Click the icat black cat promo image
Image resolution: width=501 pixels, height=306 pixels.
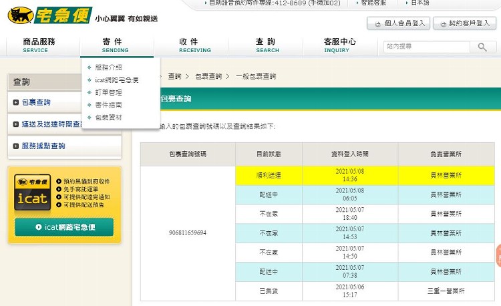coord(32,192)
